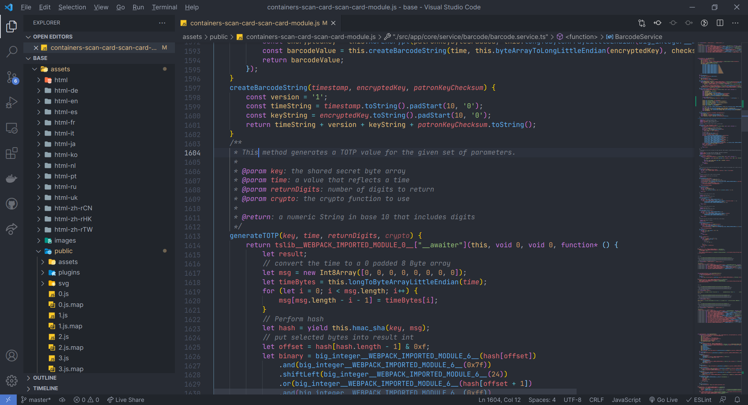Click the minimap code overview
748x405 pixels.
(719, 218)
